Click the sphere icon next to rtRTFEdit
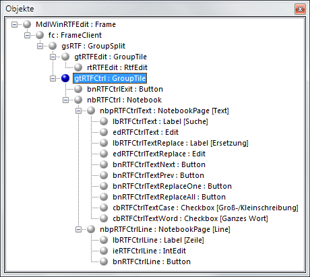This screenshot has height=277, width=310. pos(78,67)
